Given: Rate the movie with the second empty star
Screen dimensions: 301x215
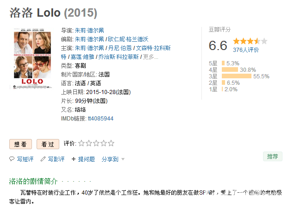Looking at the screenshot, I should point(89,143).
